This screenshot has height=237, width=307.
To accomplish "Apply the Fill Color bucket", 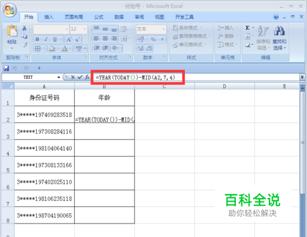I will point(52,48).
